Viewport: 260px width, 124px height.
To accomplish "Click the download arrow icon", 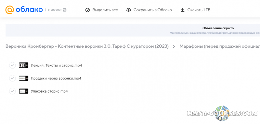I will (182, 10).
